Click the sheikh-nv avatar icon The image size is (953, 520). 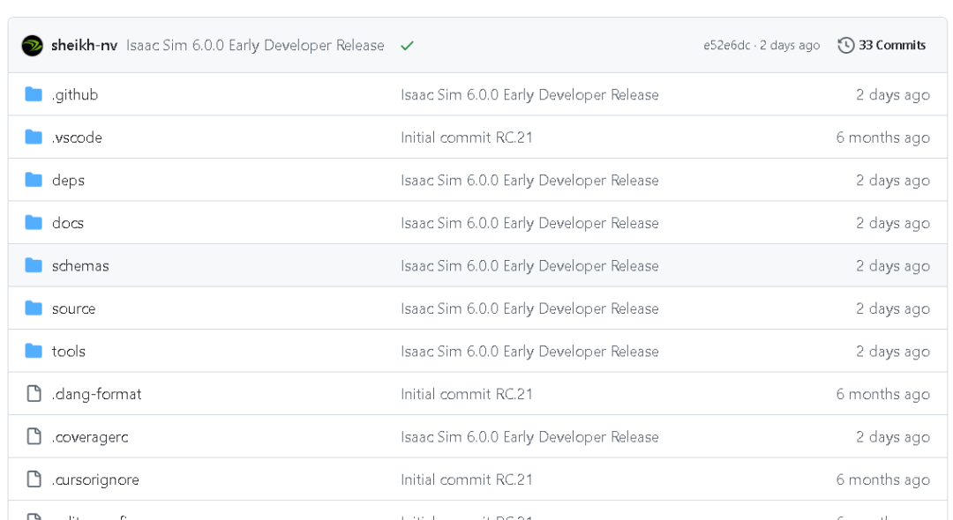[33, 45]
